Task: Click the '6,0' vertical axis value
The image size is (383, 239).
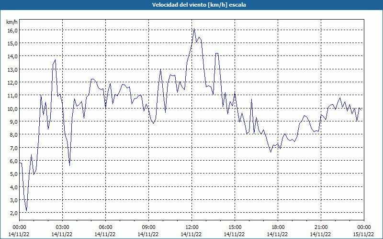Action: (x=13, y=161)
